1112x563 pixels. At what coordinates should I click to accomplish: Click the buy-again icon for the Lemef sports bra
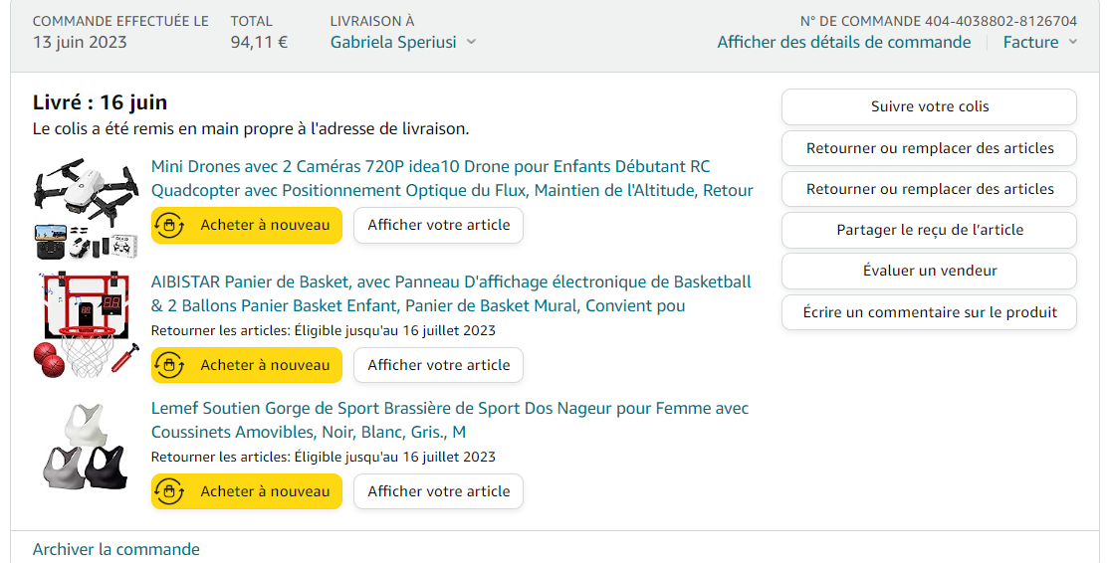click(x=169, y=491)
